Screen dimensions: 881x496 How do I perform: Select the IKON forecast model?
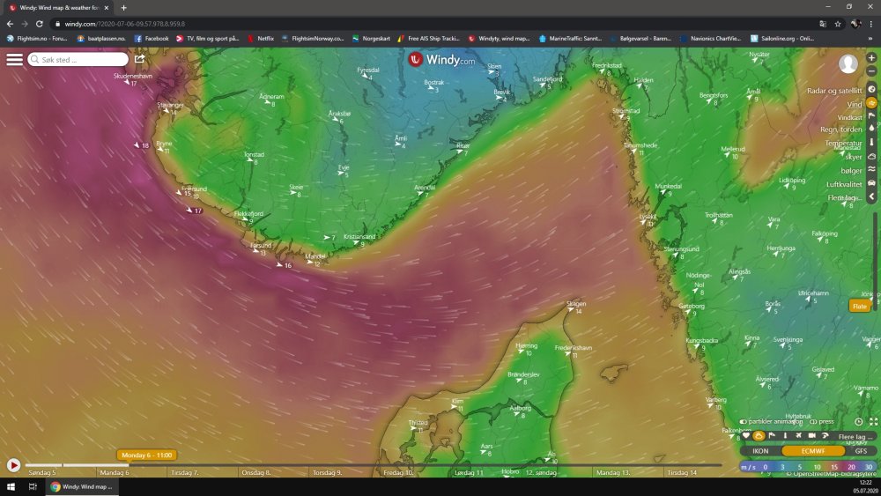(x=760, y=450)
